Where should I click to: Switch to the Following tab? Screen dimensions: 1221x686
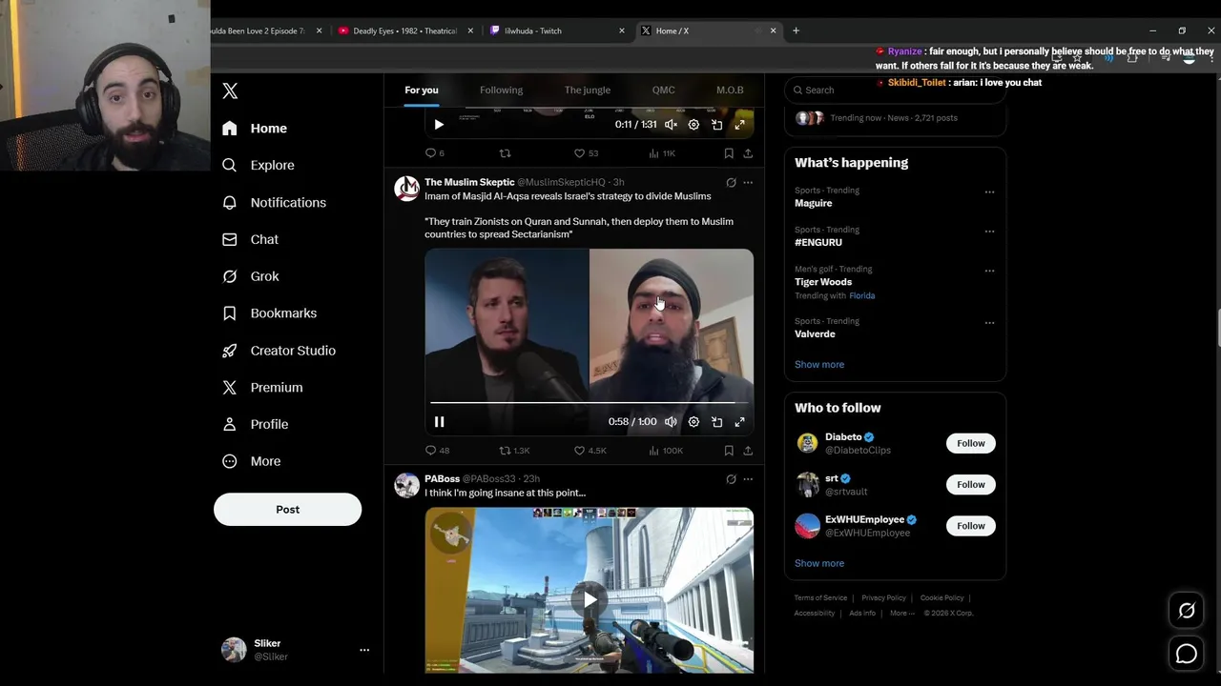[x=501, y=90]
